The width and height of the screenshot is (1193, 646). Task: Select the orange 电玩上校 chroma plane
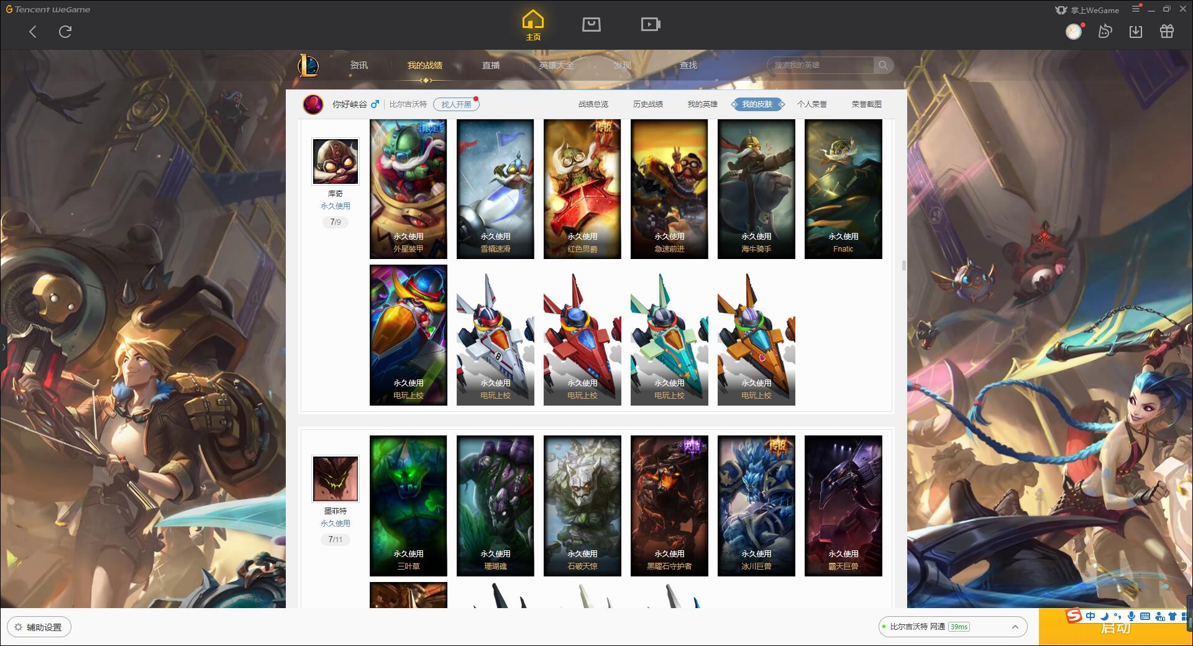(x=756, y=335)
